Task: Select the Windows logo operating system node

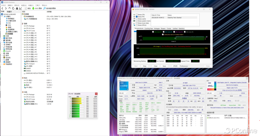Action: pyautogui.click(x=4, y=38)
